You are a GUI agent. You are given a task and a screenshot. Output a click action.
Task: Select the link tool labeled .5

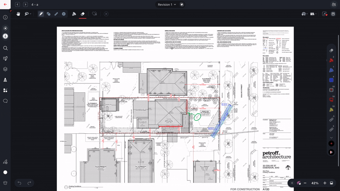pyautogui.click(x=331, y=120)
